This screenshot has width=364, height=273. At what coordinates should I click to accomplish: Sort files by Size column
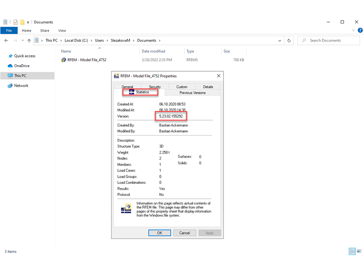227,51
